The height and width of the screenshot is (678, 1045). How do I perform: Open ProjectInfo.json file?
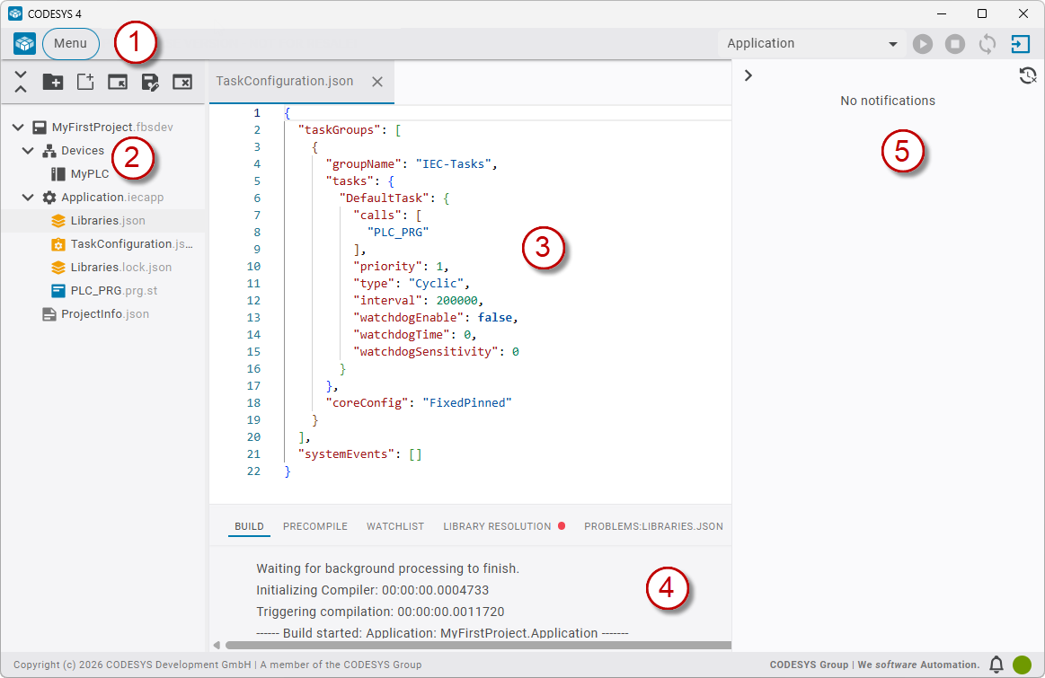[x=105, y=313]
